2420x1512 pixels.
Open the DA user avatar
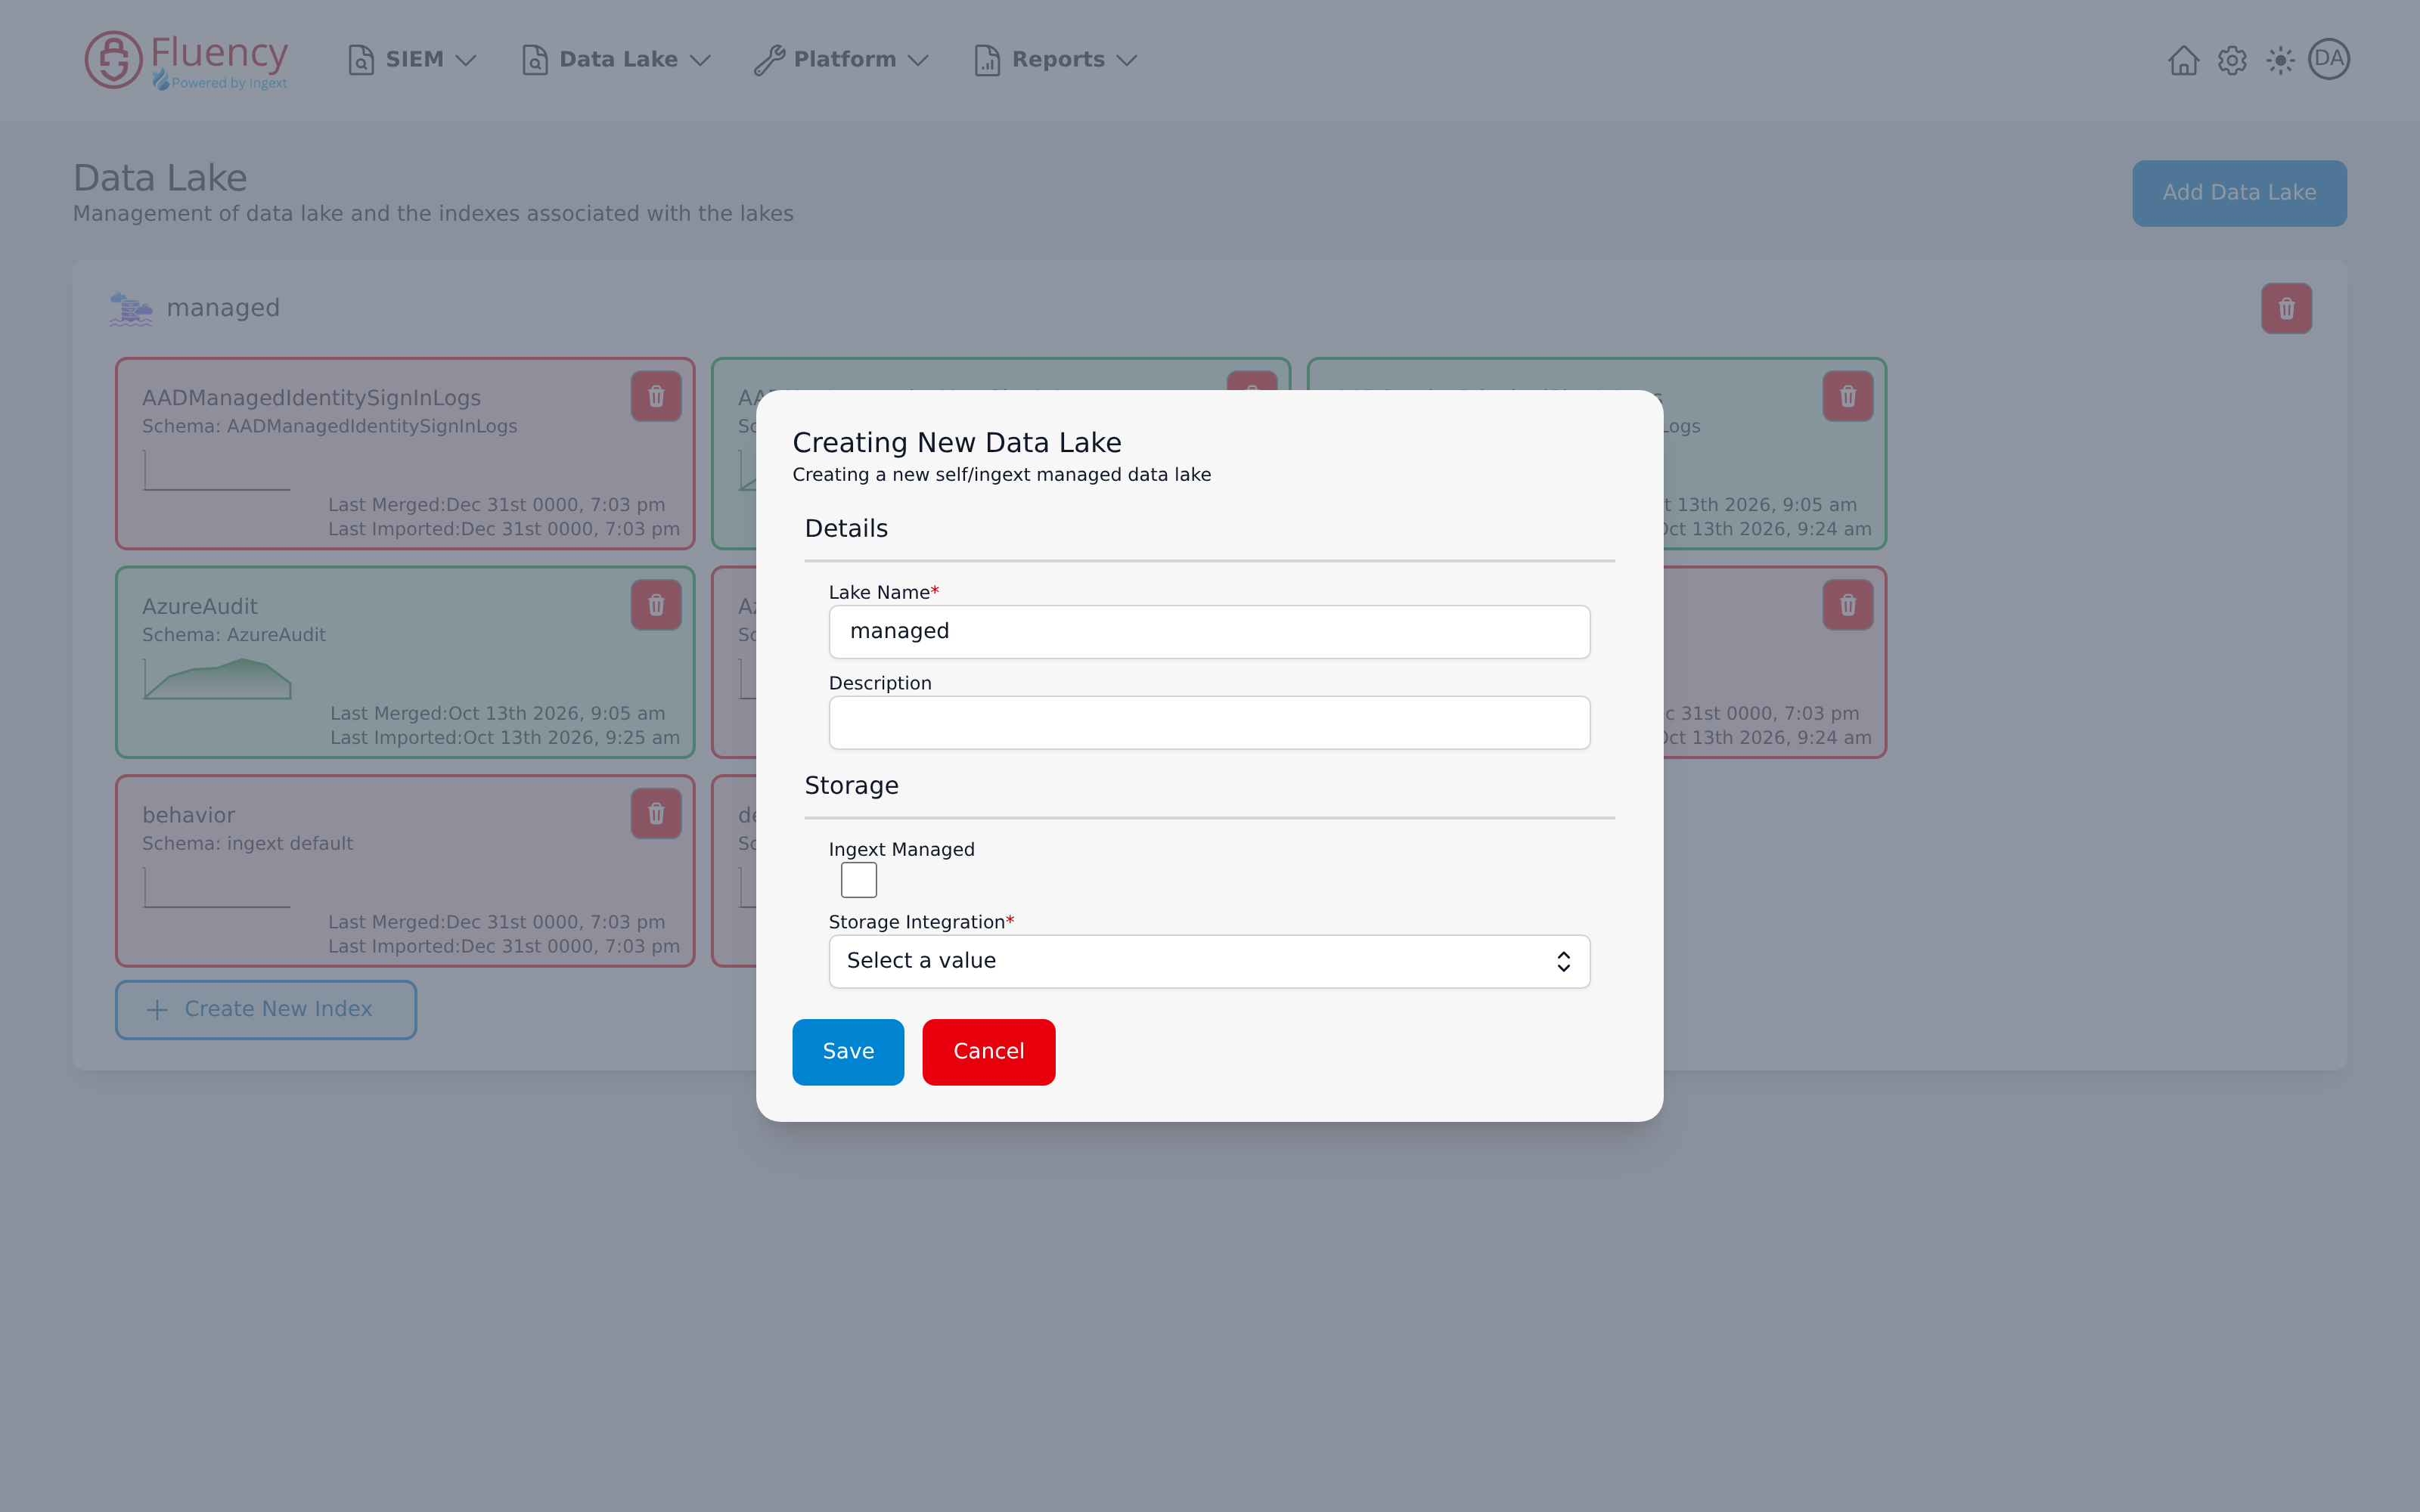pyautogui.click(x=2329, y=59)
